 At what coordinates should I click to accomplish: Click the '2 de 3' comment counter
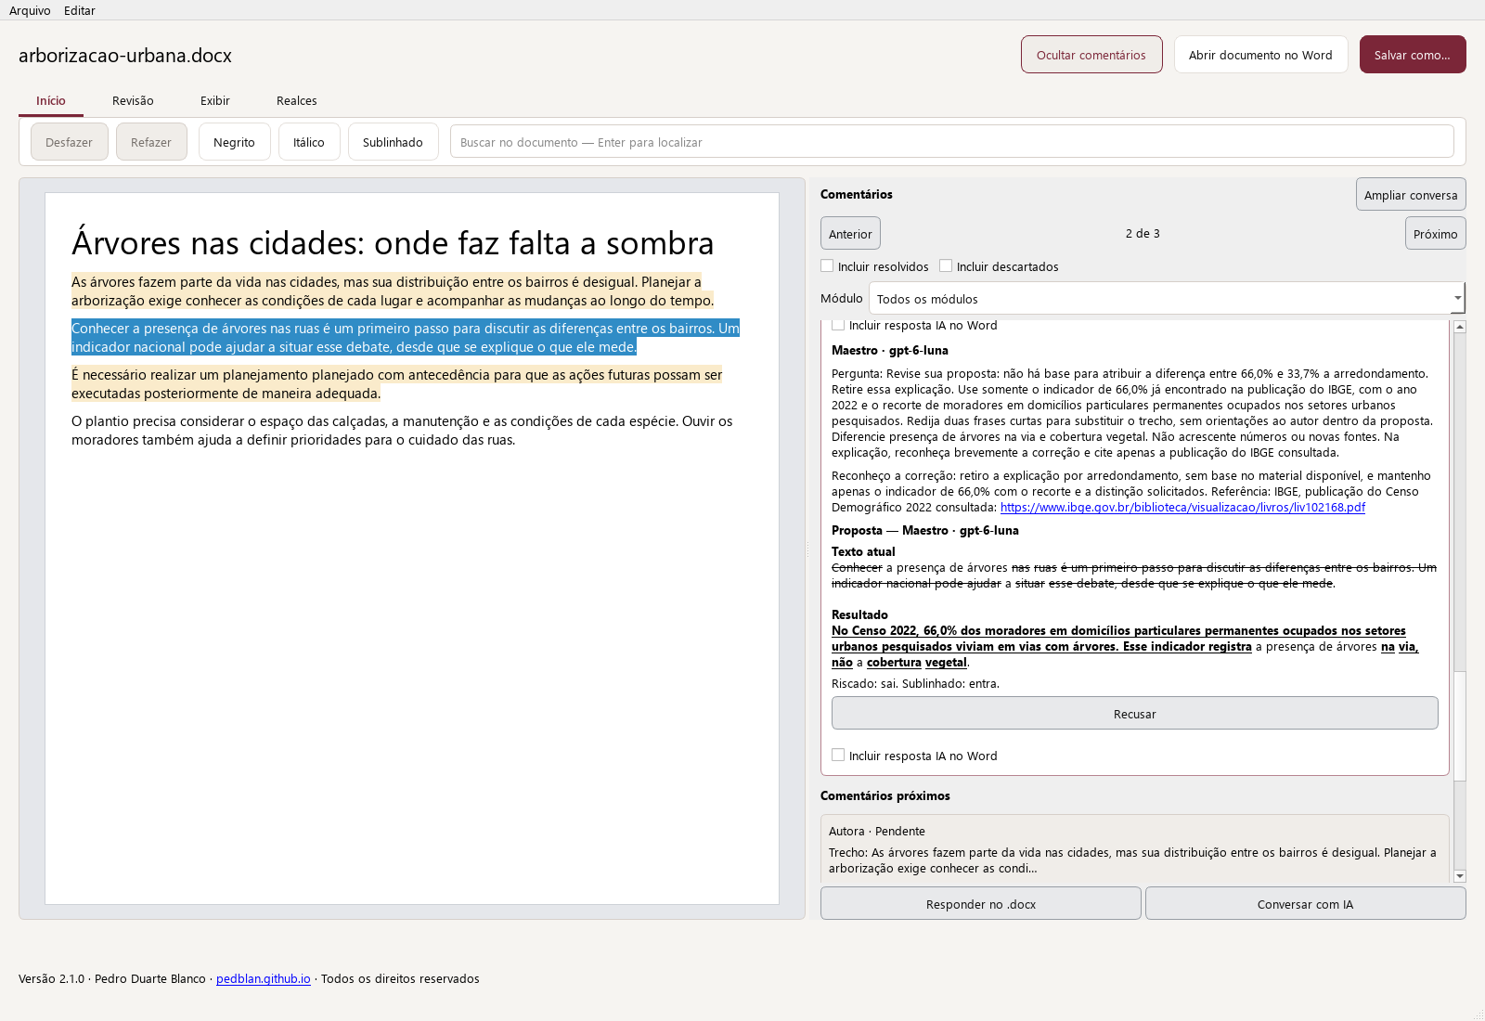[x=1143, y=234]
